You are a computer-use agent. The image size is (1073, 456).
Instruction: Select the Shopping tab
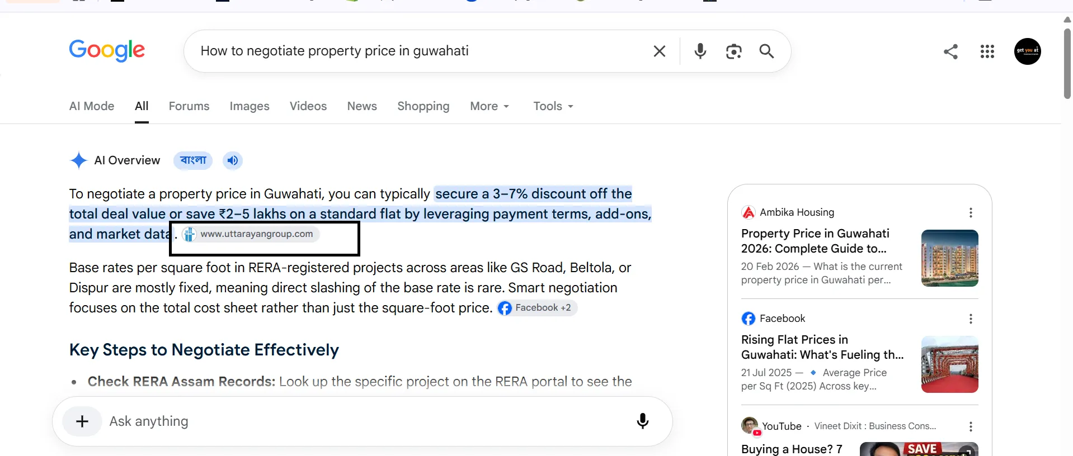(x=423, y=106)
